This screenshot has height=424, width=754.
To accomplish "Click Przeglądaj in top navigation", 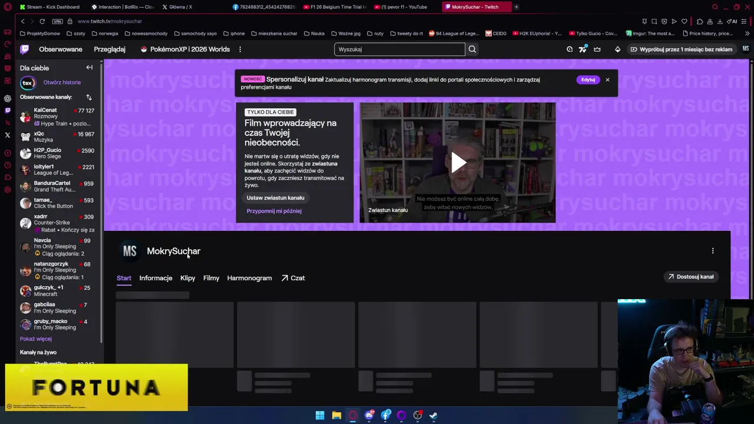I will point(110,49).
